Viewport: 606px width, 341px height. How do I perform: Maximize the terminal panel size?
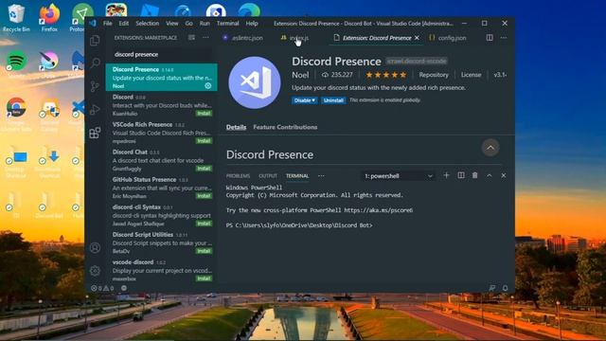489,175
